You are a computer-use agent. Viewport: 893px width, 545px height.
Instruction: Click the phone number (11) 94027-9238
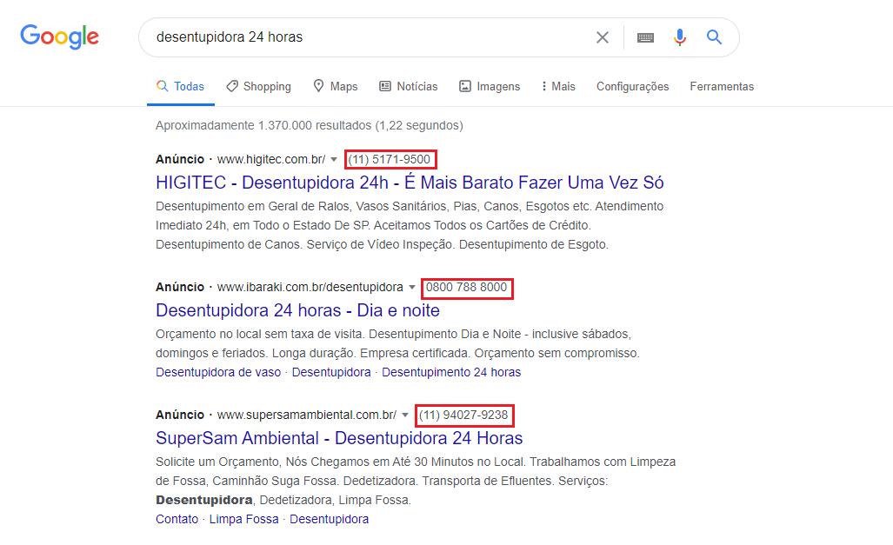tap(463, 415)
